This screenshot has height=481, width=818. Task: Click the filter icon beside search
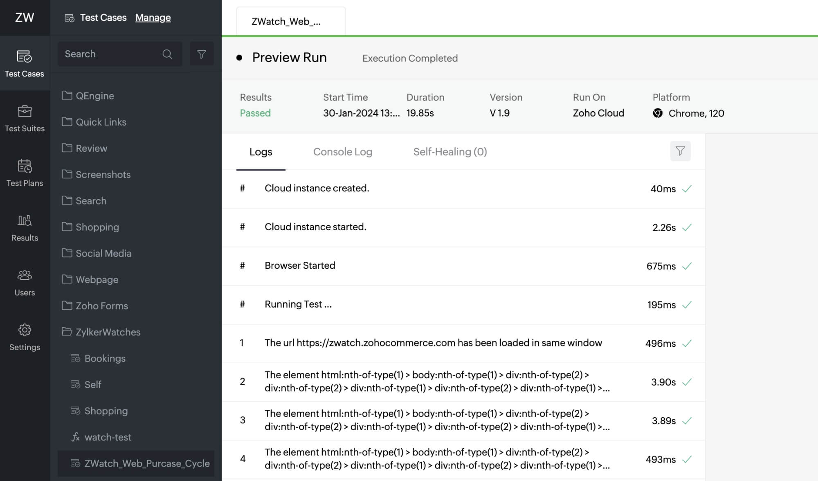pyautogui.click(x=202, y=54)
